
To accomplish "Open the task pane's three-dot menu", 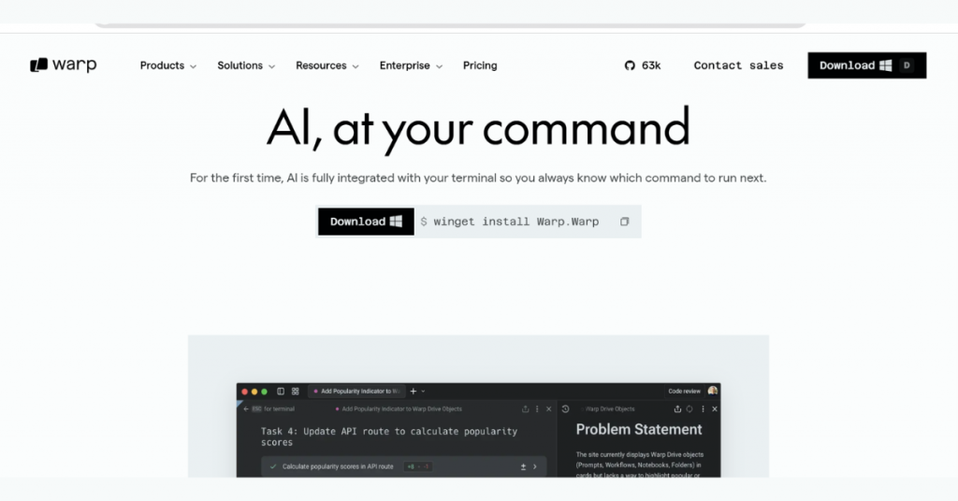I will pos(537,408).
